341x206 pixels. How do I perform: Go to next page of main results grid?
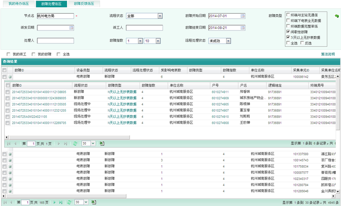(x=55, y=202)
